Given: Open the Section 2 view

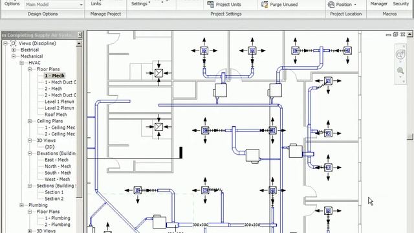Looking at the screenshot, I should (x=54, y=199).
